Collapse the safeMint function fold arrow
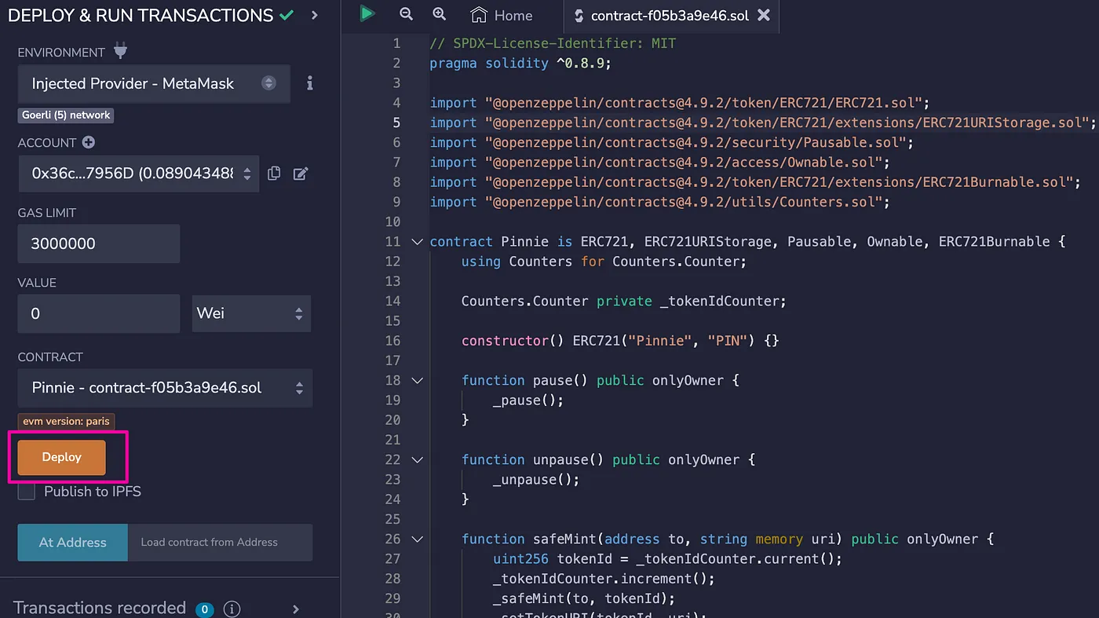 418,539
